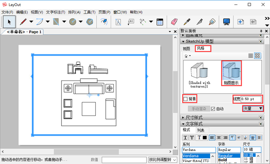The height and width of the screenshot is (164, 270).
Task: Go to previous page arrow
Action: pyautogui.click(x=253, y=22)
